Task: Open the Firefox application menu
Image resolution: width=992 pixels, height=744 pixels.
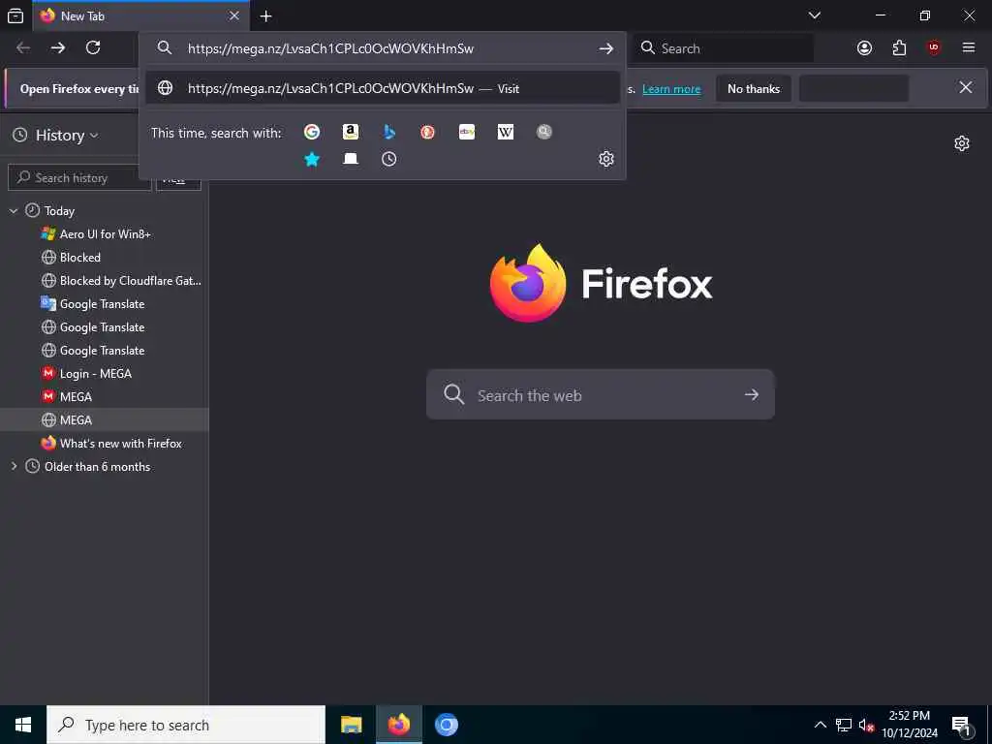Action: (969, 47)
